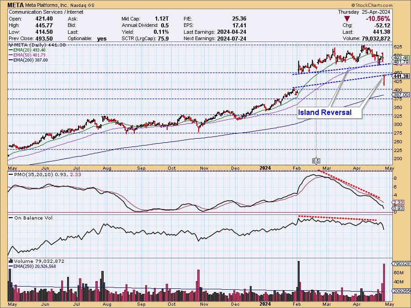Select the Communication Services / Internet label
This screenshot has height=308, width=411.
[46, 12]
